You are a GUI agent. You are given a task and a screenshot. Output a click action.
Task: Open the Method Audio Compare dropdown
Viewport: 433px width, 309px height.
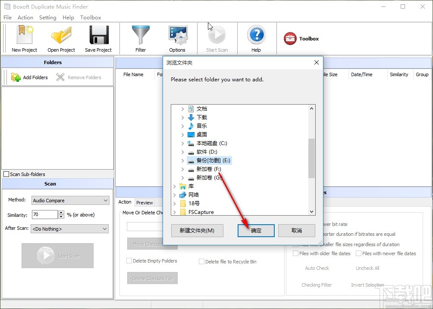70,201
